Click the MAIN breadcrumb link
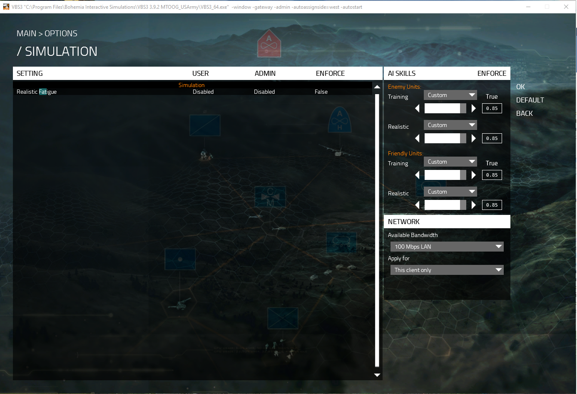Viewport: 577px width, 394px height. click(x=26, y=33)
